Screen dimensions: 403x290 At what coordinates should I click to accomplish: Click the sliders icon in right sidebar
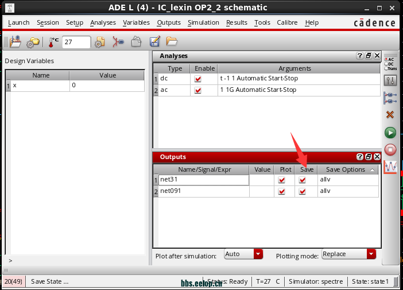pos(390,80)
